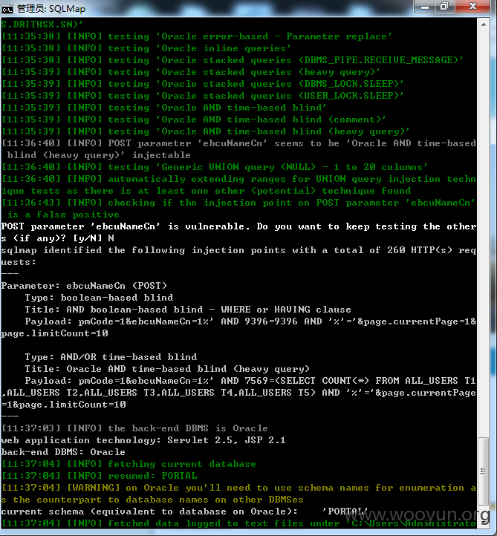The height and width of the screenshot is (536, 497).
Task: Minimize the SQLMap console window
Action: pyautogui.click(x=425, y=7)
